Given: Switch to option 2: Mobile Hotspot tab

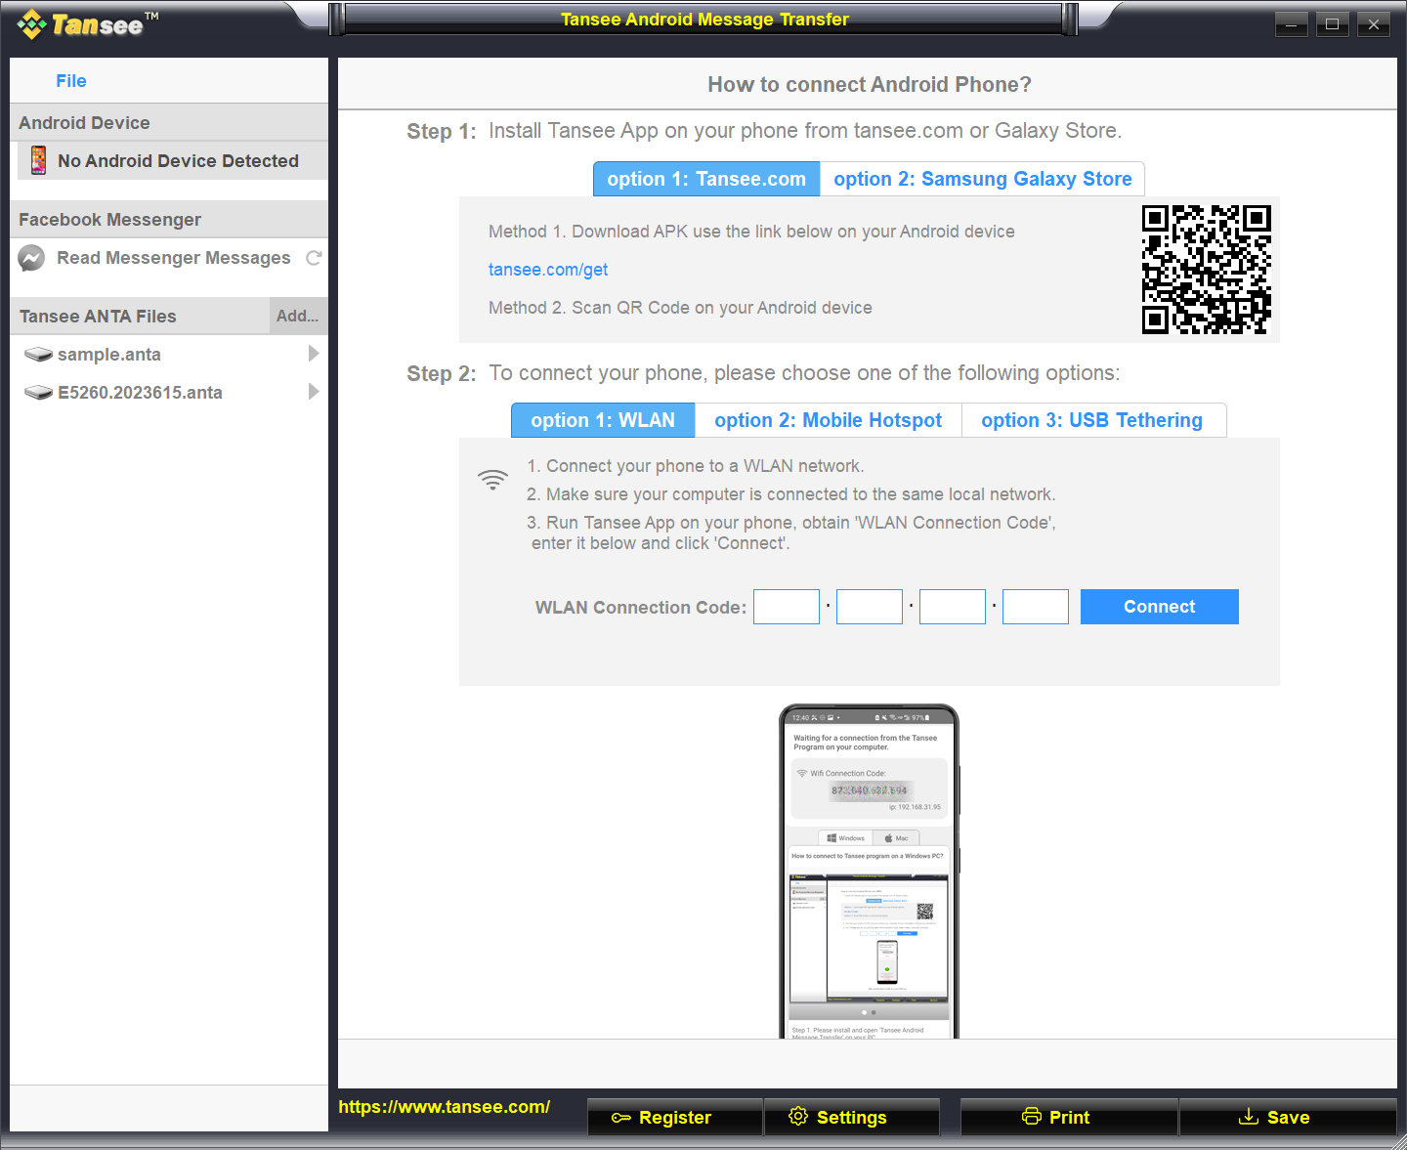Looking at the screenshot, I should (x=829, y=420).
